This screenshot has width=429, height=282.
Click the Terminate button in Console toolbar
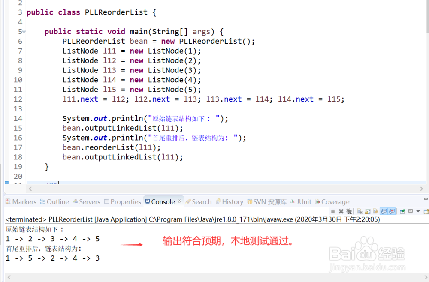pos(333,211)
